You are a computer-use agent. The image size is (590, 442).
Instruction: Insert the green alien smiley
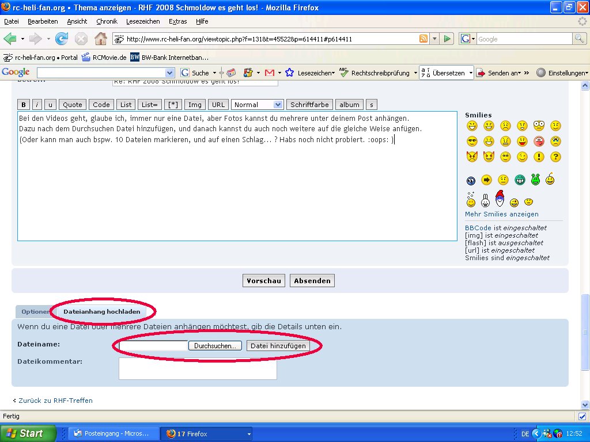pyautogui.click(x=535, y=180)
